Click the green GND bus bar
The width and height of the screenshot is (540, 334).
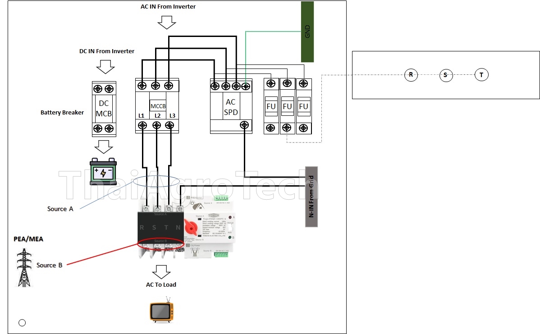[x=307, y=31]
